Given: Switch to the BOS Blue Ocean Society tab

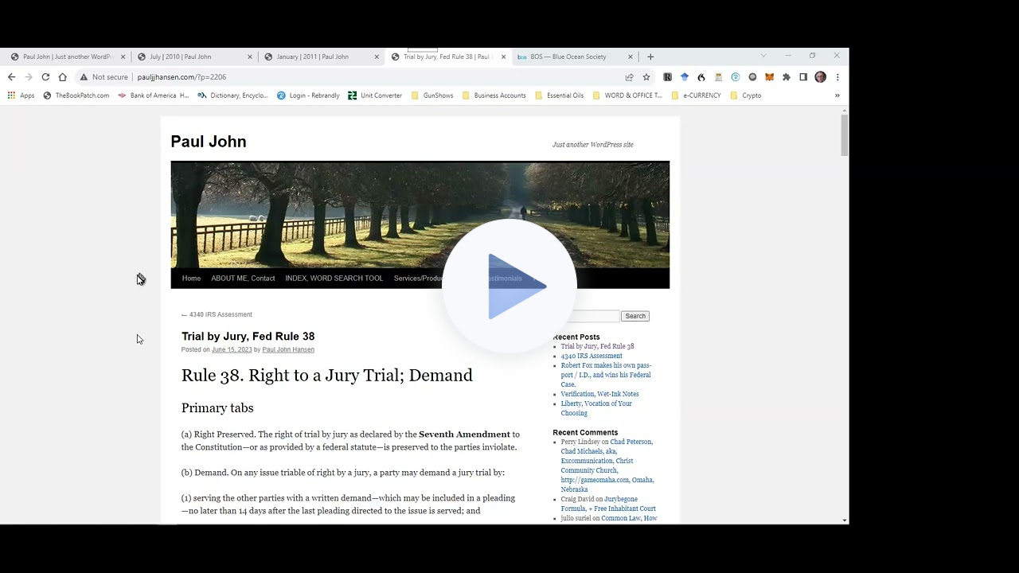Looking at the screenshot, I should point(568,57).
